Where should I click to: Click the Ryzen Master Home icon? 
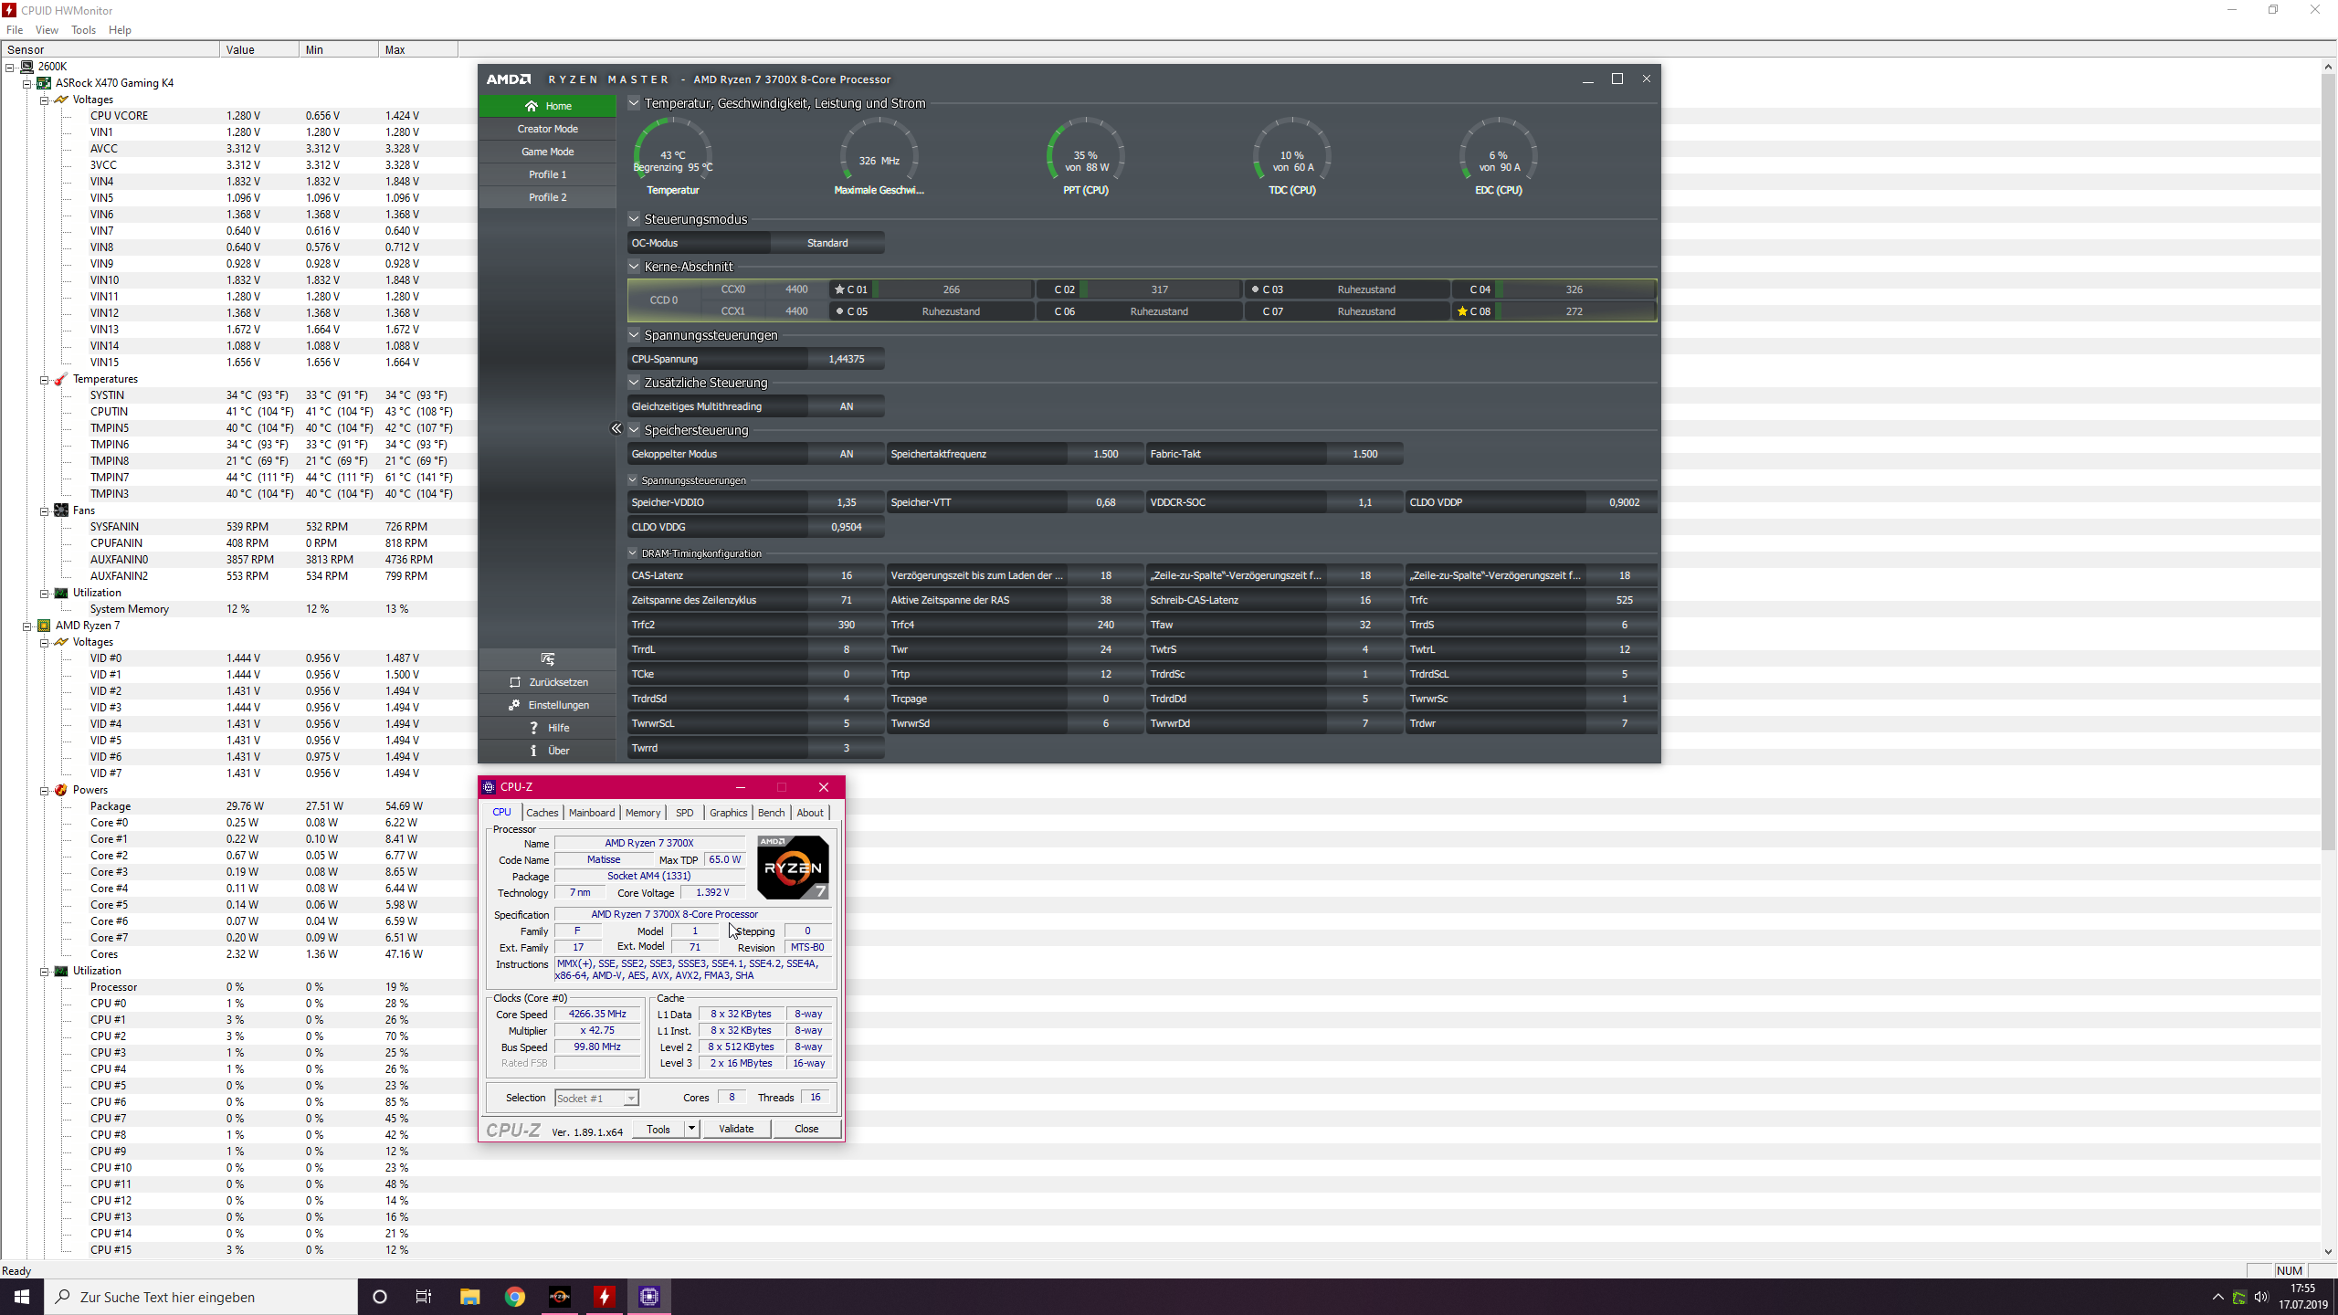pyautogui.click(x=531, y=106)
